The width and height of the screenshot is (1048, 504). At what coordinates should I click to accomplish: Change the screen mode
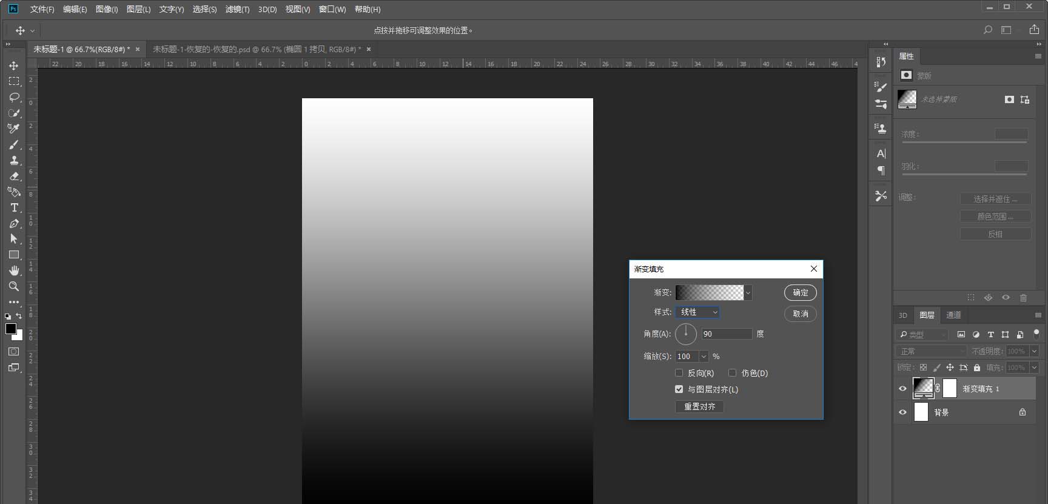(14, 368)
